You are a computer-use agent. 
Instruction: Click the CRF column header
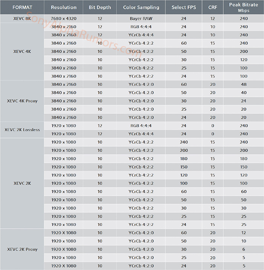pos(213,7)
